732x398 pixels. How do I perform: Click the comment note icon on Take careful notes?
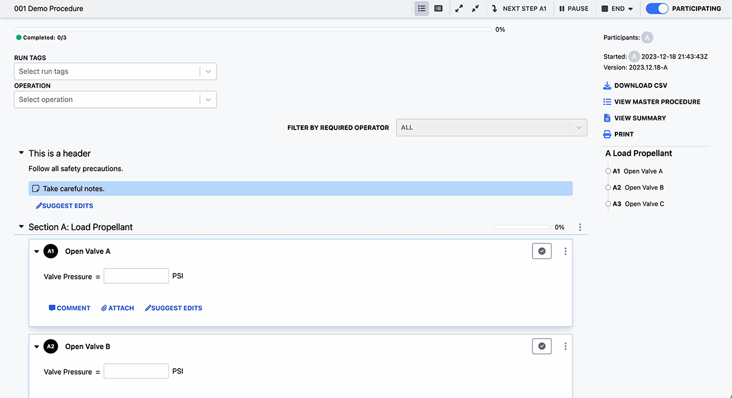(36, 188)
